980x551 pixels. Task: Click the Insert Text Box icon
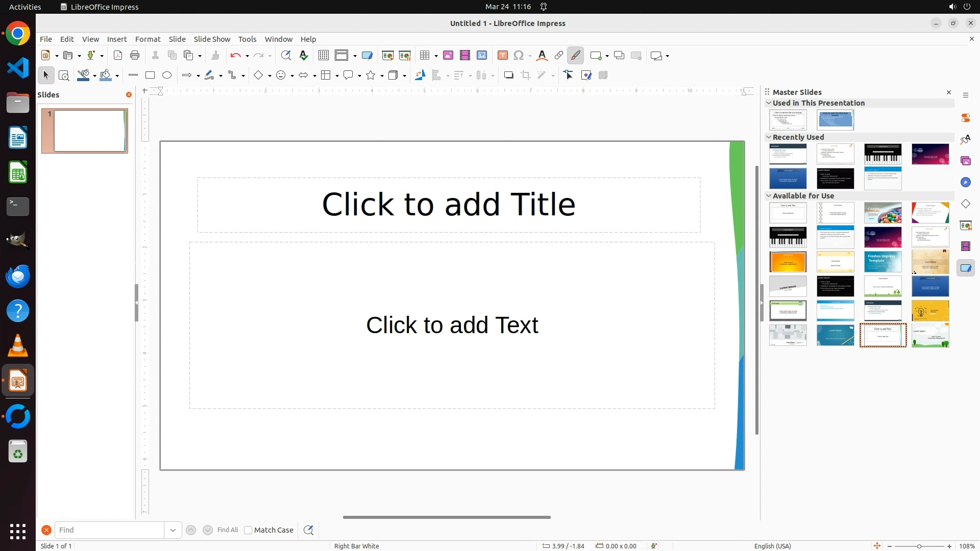pyautogui.click(x=503, y=55)
